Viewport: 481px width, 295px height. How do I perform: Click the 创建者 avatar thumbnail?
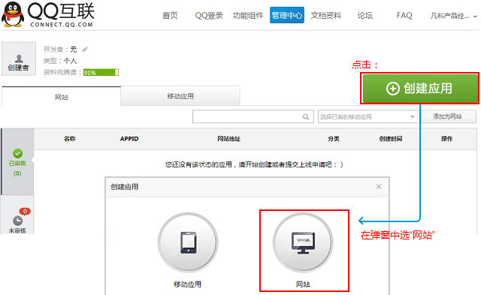(19, 59)
